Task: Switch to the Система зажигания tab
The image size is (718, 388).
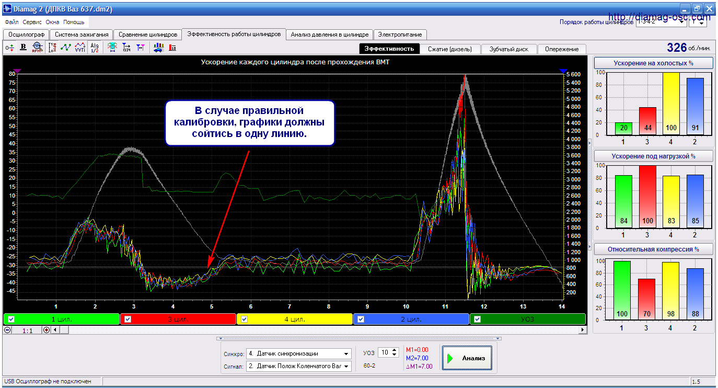Action: [x=81, y=35]
